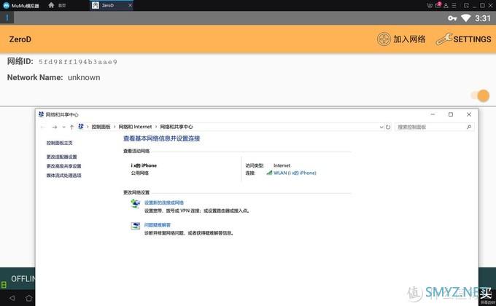Click the back arrow in control panel window
The image size is (496, 306).
tap(44, 127)
